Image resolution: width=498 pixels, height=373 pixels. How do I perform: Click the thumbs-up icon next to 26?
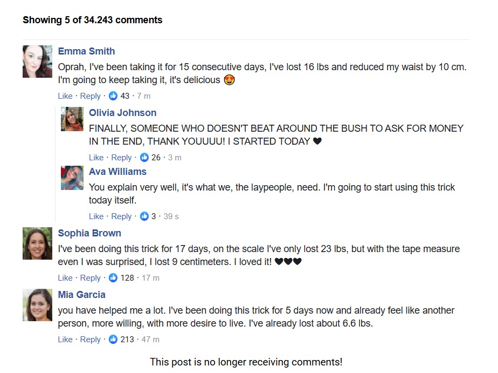pos(144,157)
